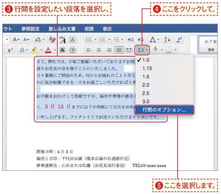Screen dimensions: 221x194
Task: Open the highlight color dropdown arrow
Action: (41, 50)
